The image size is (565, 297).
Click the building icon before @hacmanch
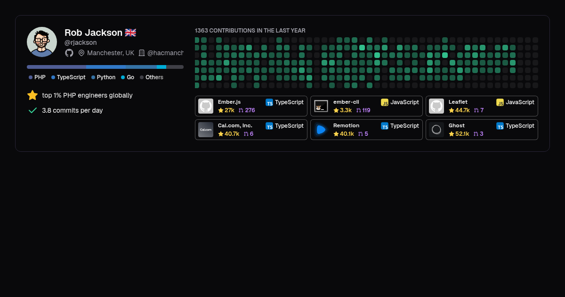click(142, 53)
